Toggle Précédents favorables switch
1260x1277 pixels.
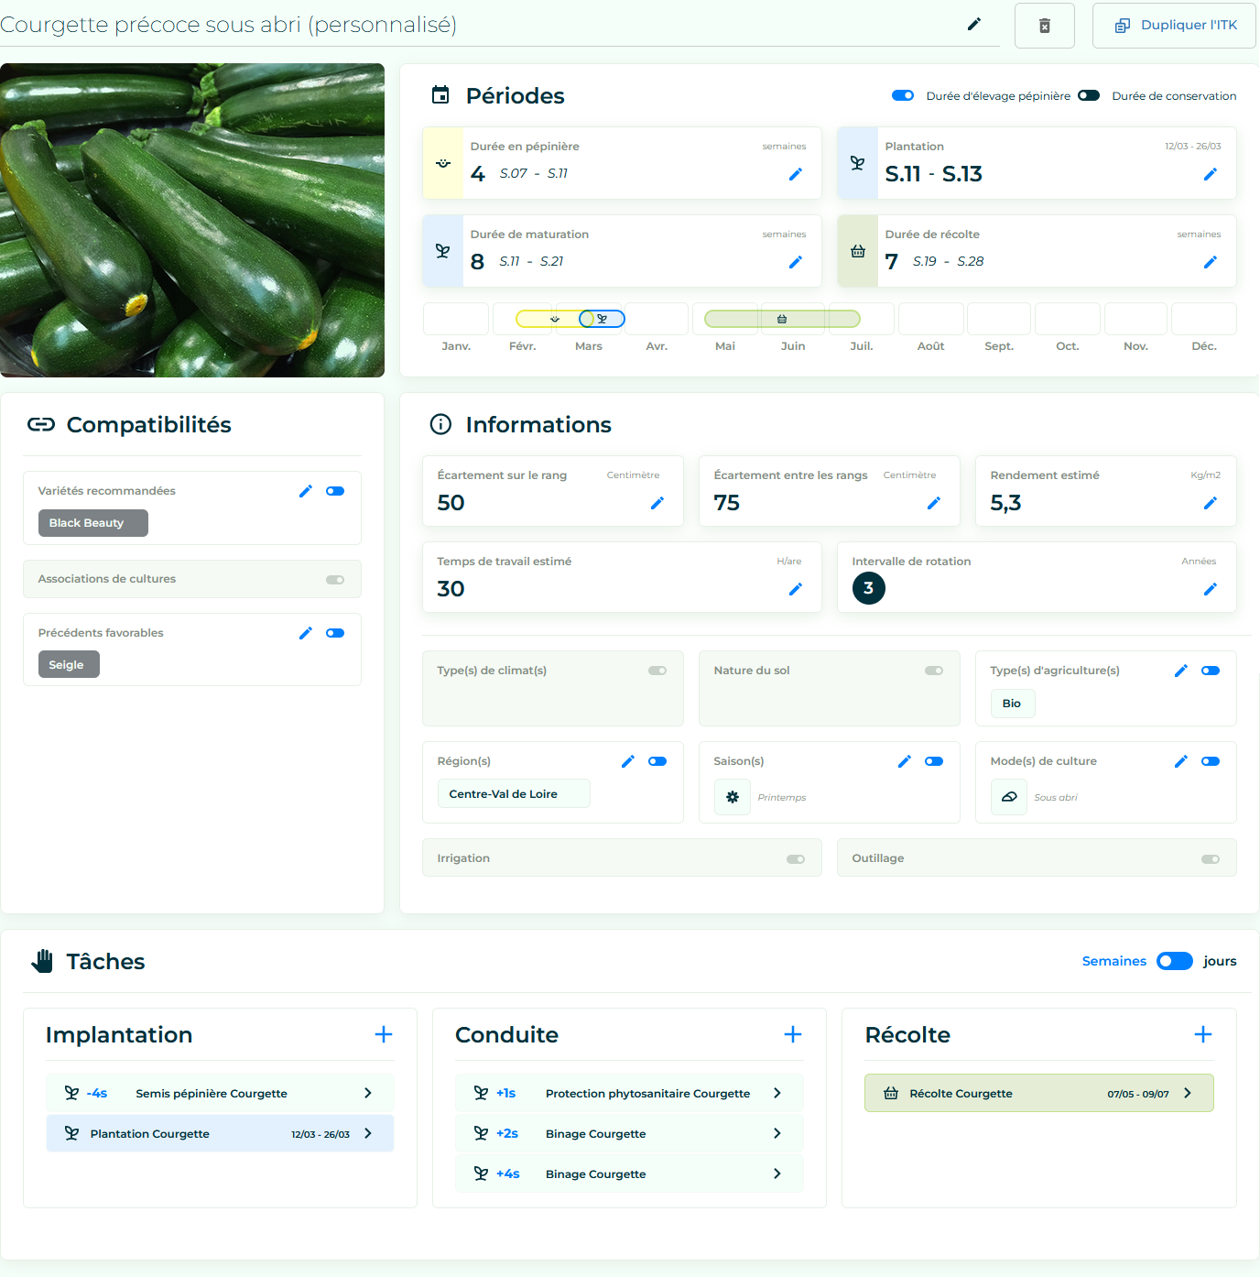[x=335, y=633]
